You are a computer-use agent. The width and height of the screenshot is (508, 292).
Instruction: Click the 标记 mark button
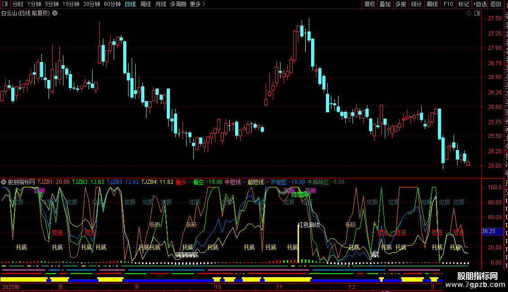463,4
